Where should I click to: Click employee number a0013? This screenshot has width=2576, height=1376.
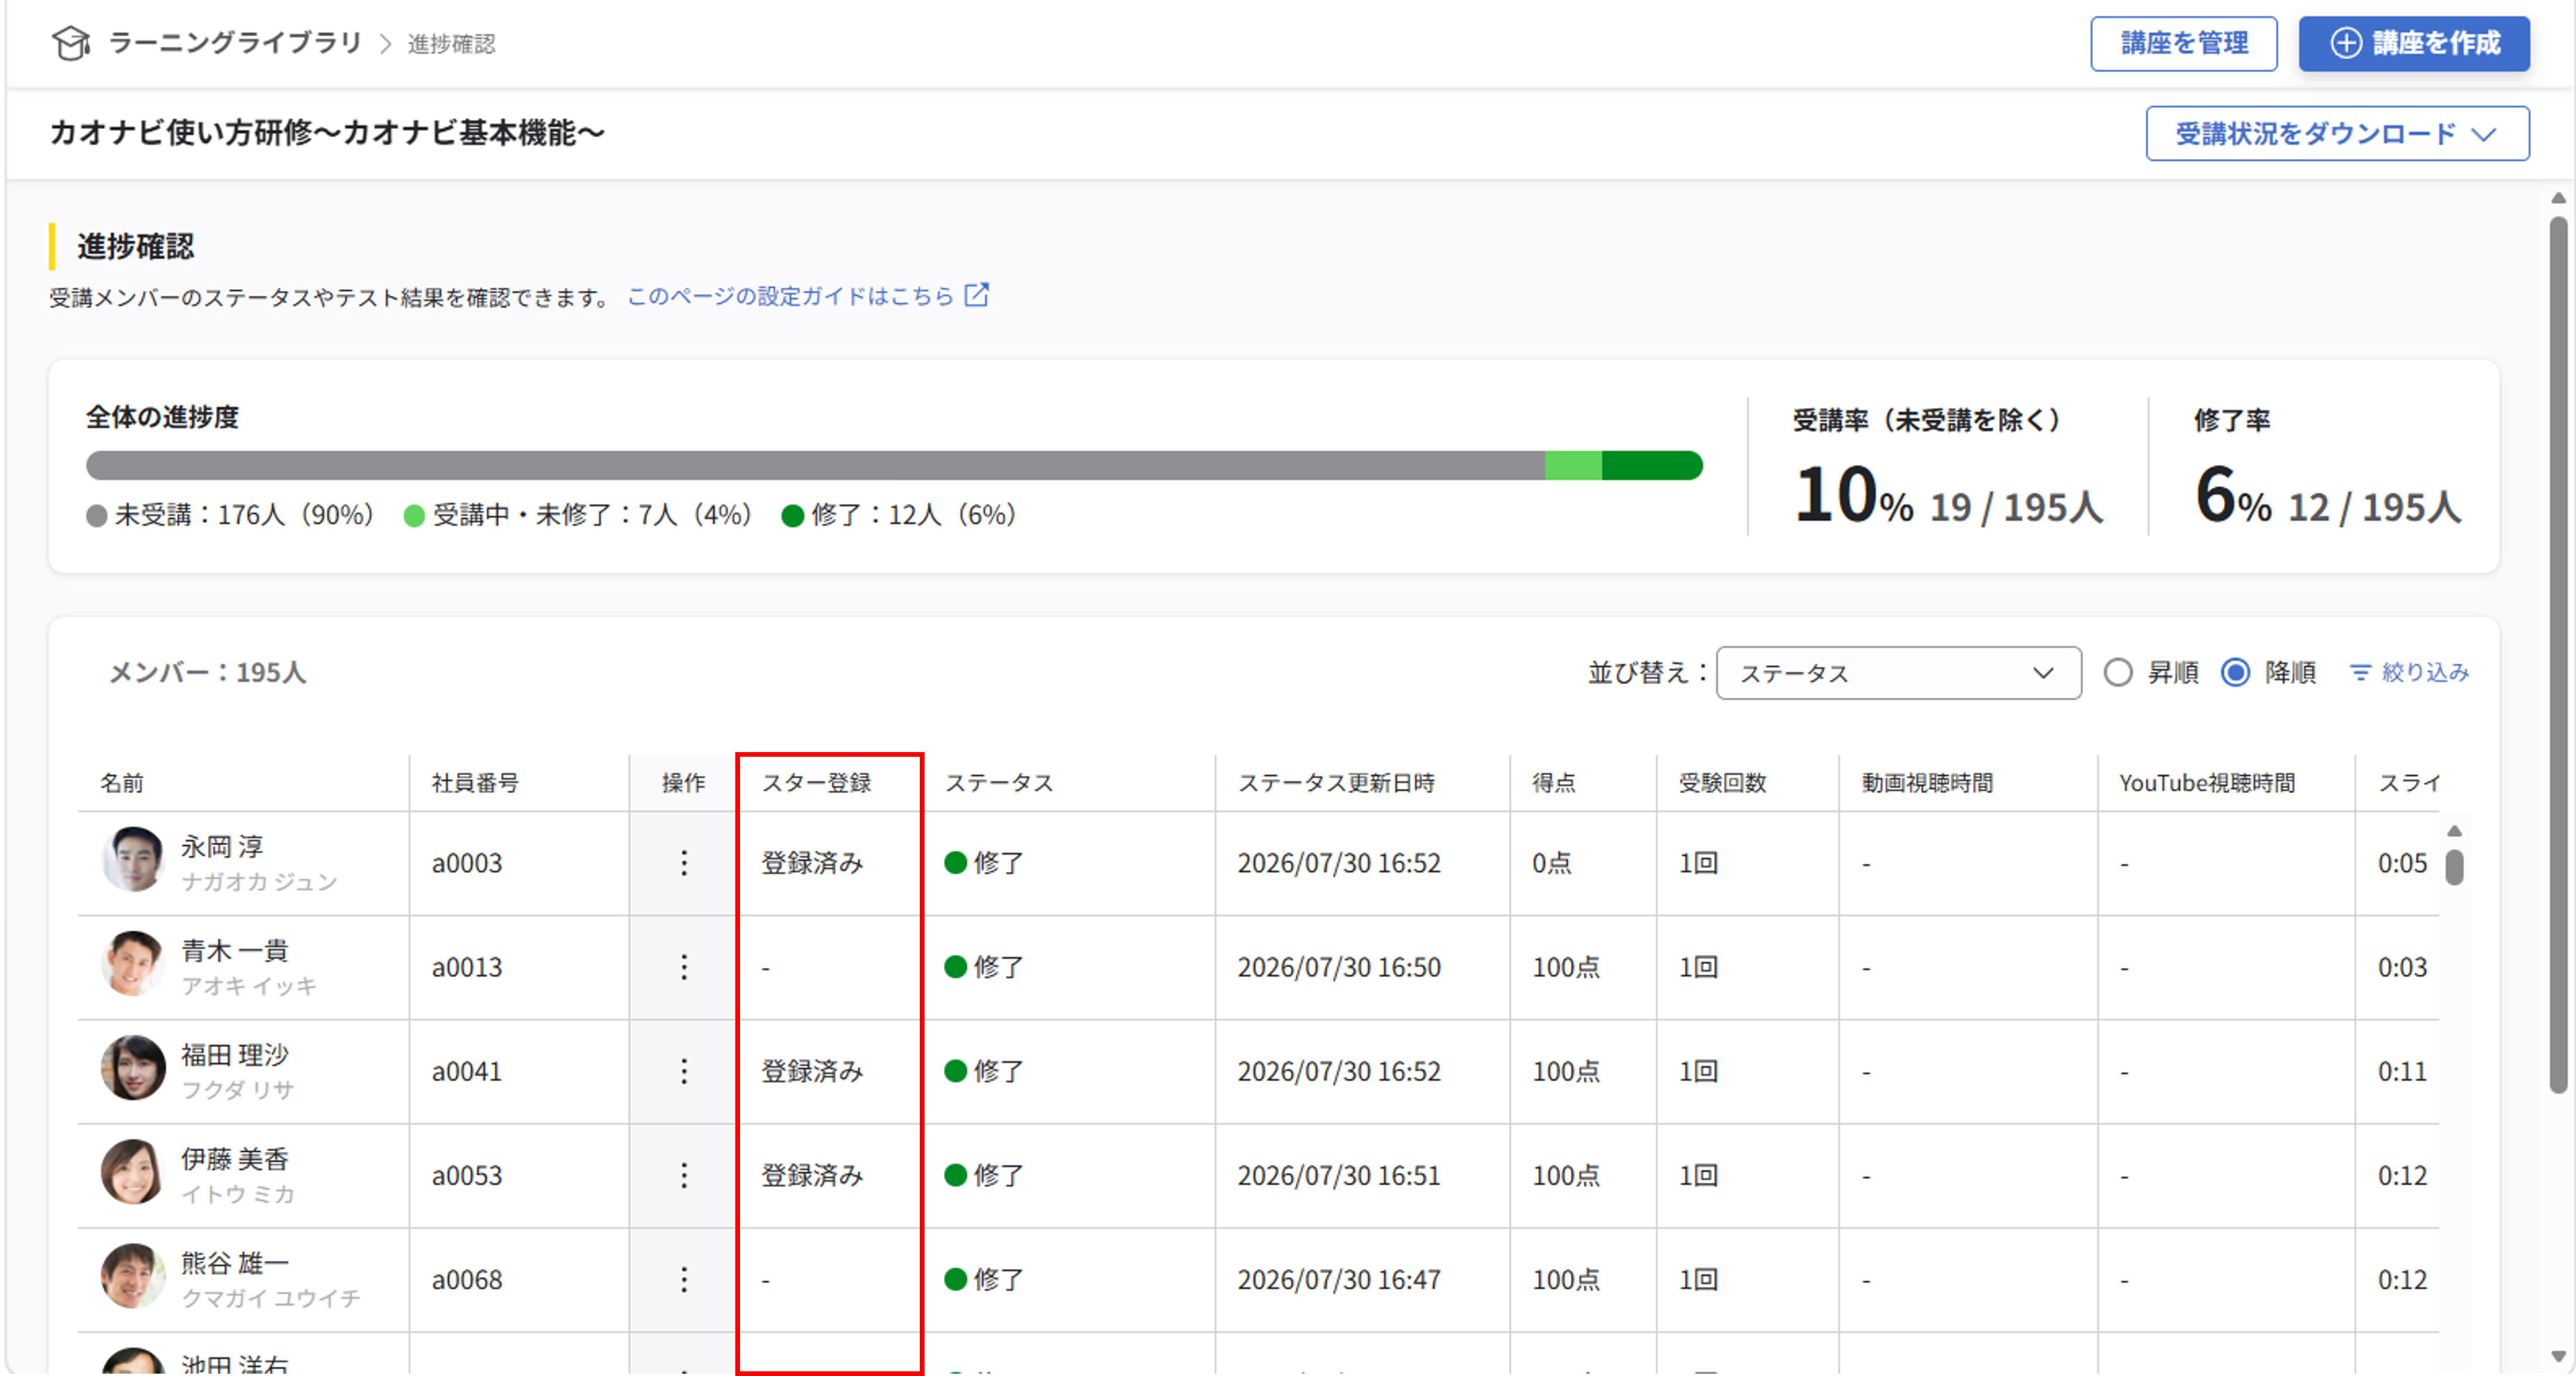tap(467, 967)
